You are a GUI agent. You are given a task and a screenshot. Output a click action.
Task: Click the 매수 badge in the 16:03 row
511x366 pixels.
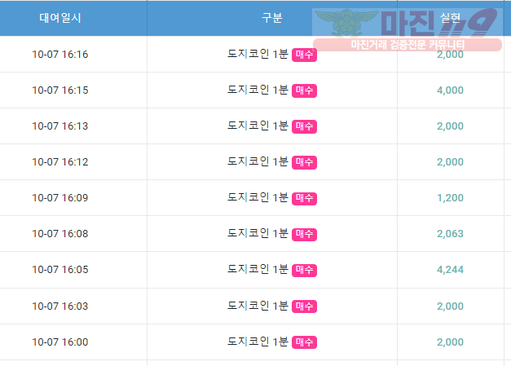304,306
